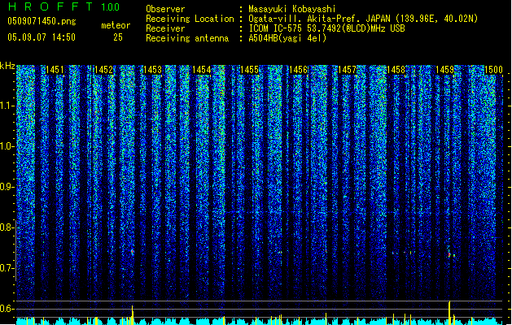Click the Observer label

[x=165, y=9]
